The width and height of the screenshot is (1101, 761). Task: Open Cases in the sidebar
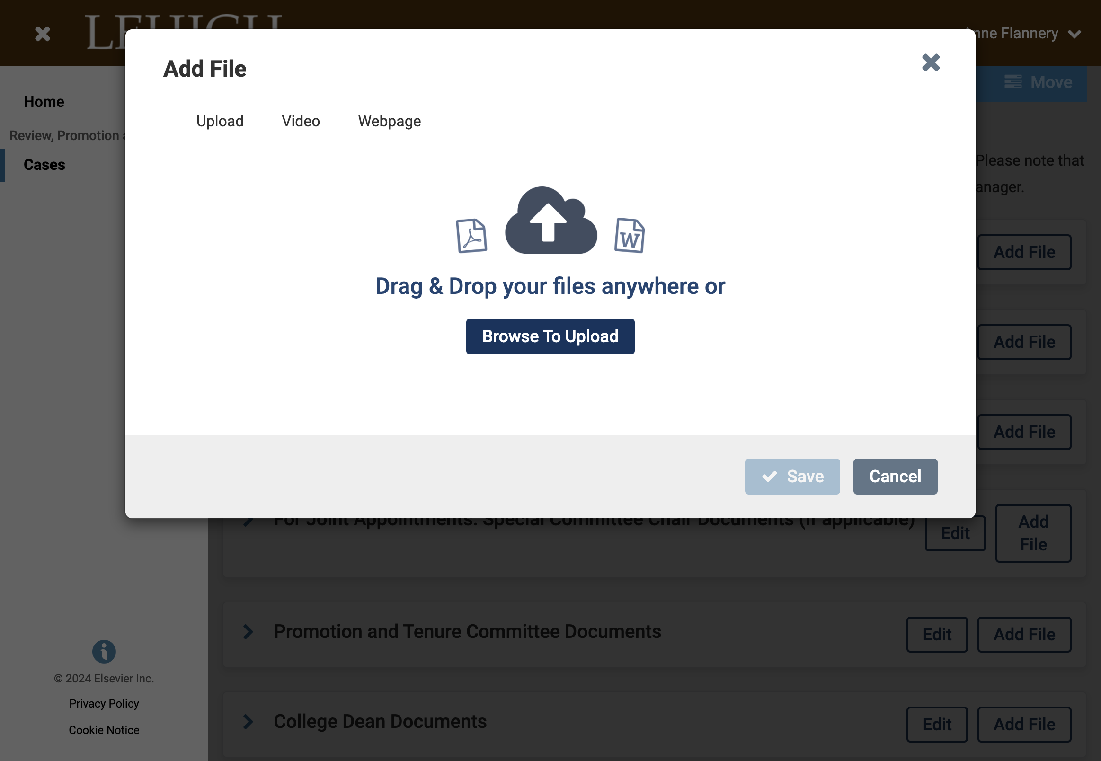tap(44, 165)
